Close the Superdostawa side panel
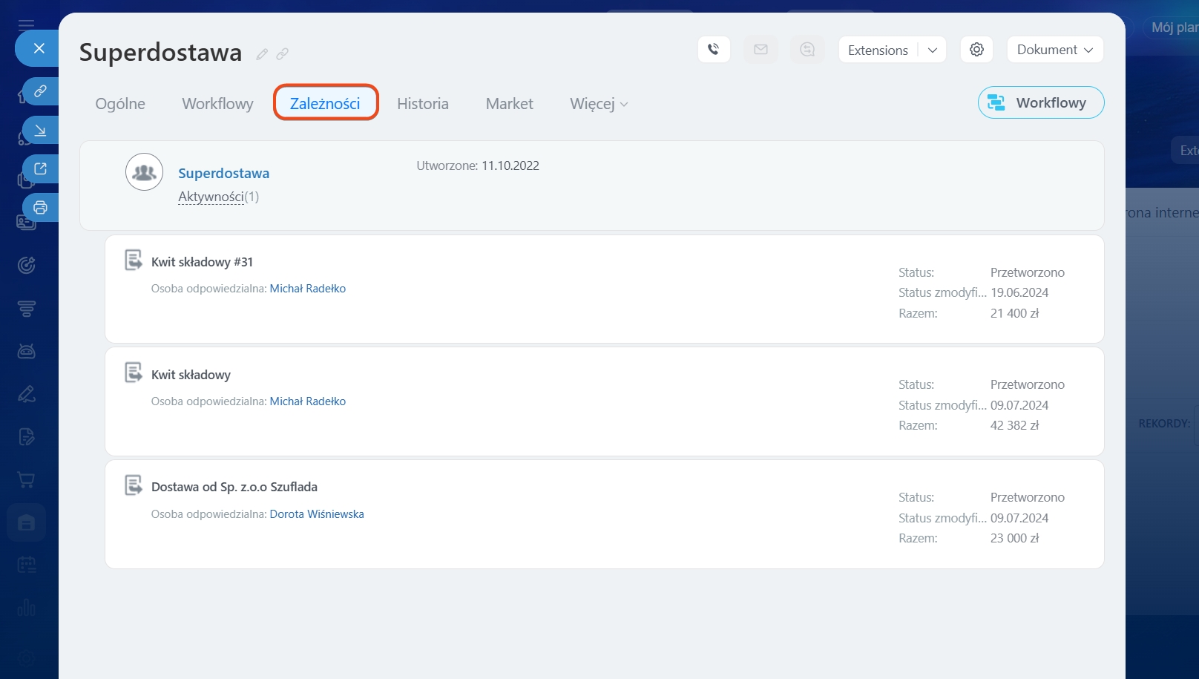This screenshot has width=1199, height=679. (39, 48)
